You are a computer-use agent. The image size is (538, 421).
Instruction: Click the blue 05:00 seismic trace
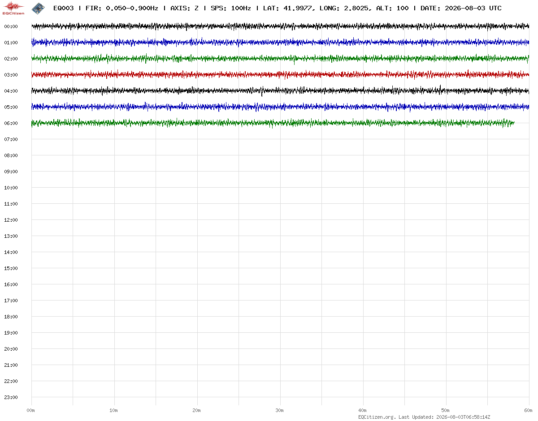tap(280, 107)
